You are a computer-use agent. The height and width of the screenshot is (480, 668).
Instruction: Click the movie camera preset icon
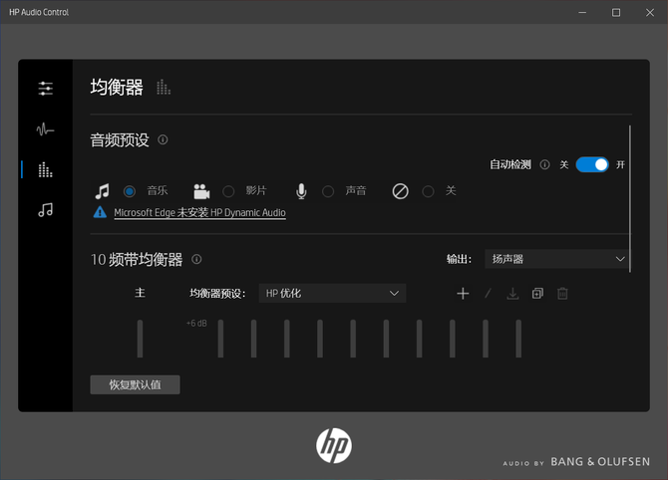coord(201,191)
